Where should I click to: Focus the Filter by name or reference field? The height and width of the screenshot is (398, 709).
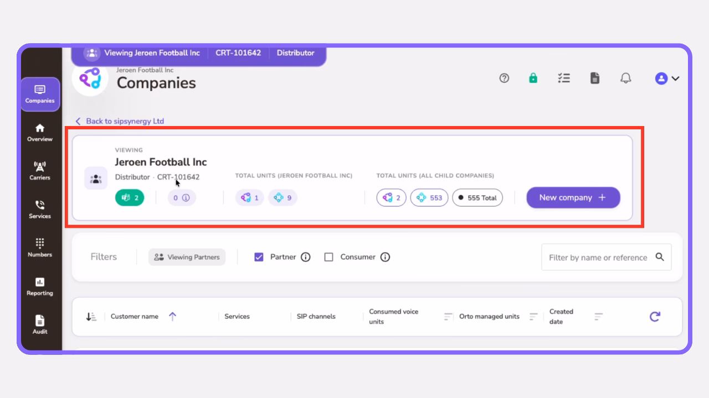click(606, 257)
